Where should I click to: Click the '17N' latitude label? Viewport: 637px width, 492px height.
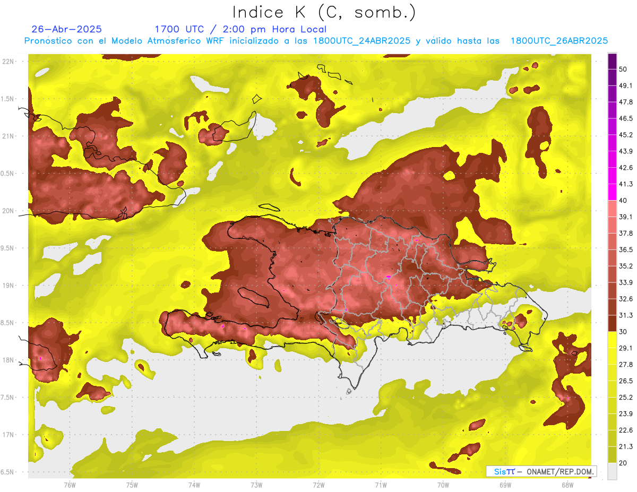coord(8,435)
